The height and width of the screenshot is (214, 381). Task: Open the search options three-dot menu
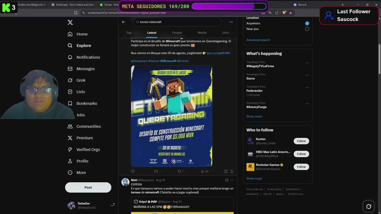pyautogui.click(x=231, y=22)
